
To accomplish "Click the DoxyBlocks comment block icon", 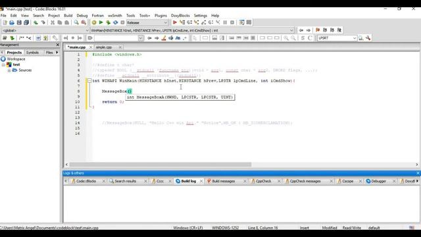I will point(21,38).
